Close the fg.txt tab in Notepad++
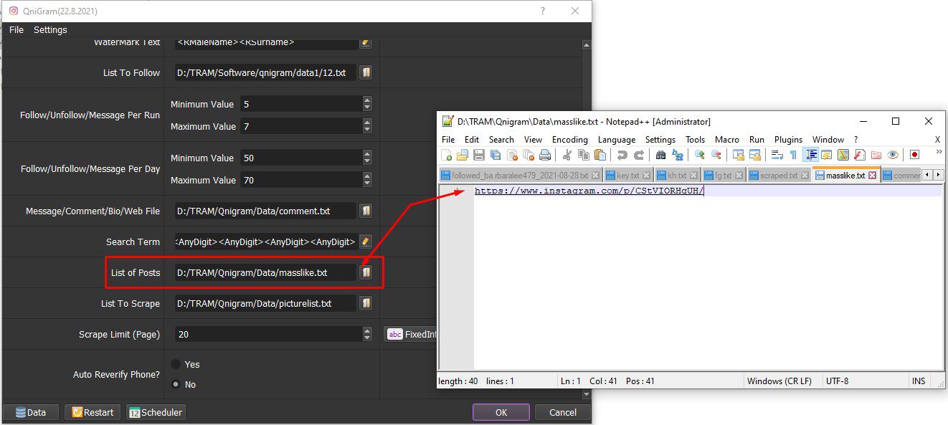This screenshot has height=425, width=948. 738,175
